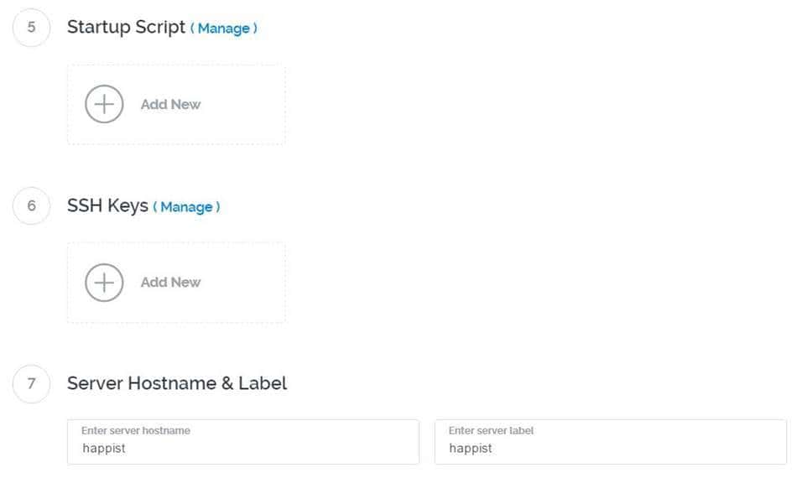Click the SSH Keys section heading
797x478 pixels.
pos(107,205)
